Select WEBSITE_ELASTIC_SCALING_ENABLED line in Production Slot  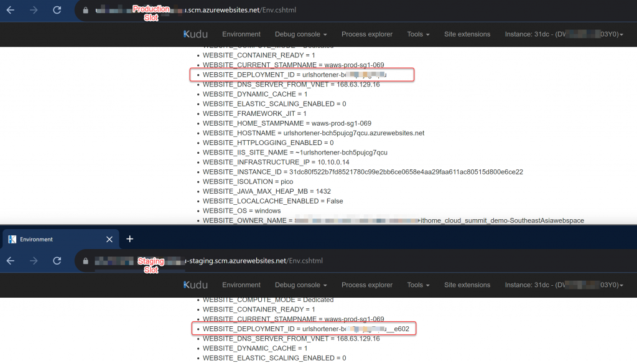coord(274,103)
